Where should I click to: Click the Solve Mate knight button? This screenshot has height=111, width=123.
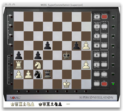97,46
